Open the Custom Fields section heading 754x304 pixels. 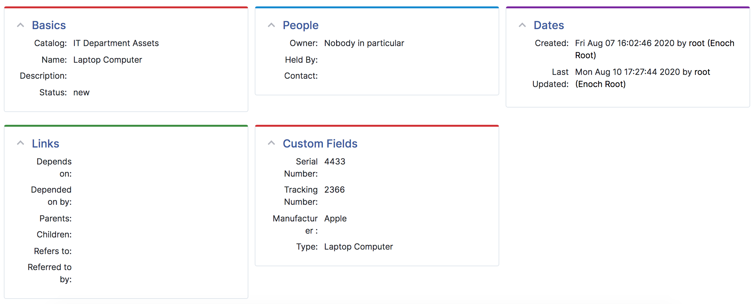click(320, 144)
